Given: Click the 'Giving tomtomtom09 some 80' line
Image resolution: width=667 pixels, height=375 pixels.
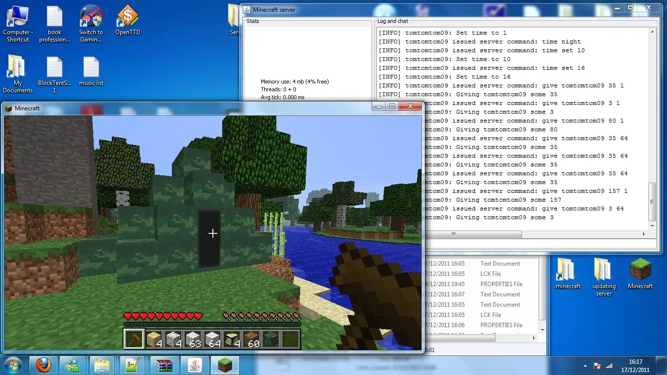Looking at the screenshot, I should (490, 129).
